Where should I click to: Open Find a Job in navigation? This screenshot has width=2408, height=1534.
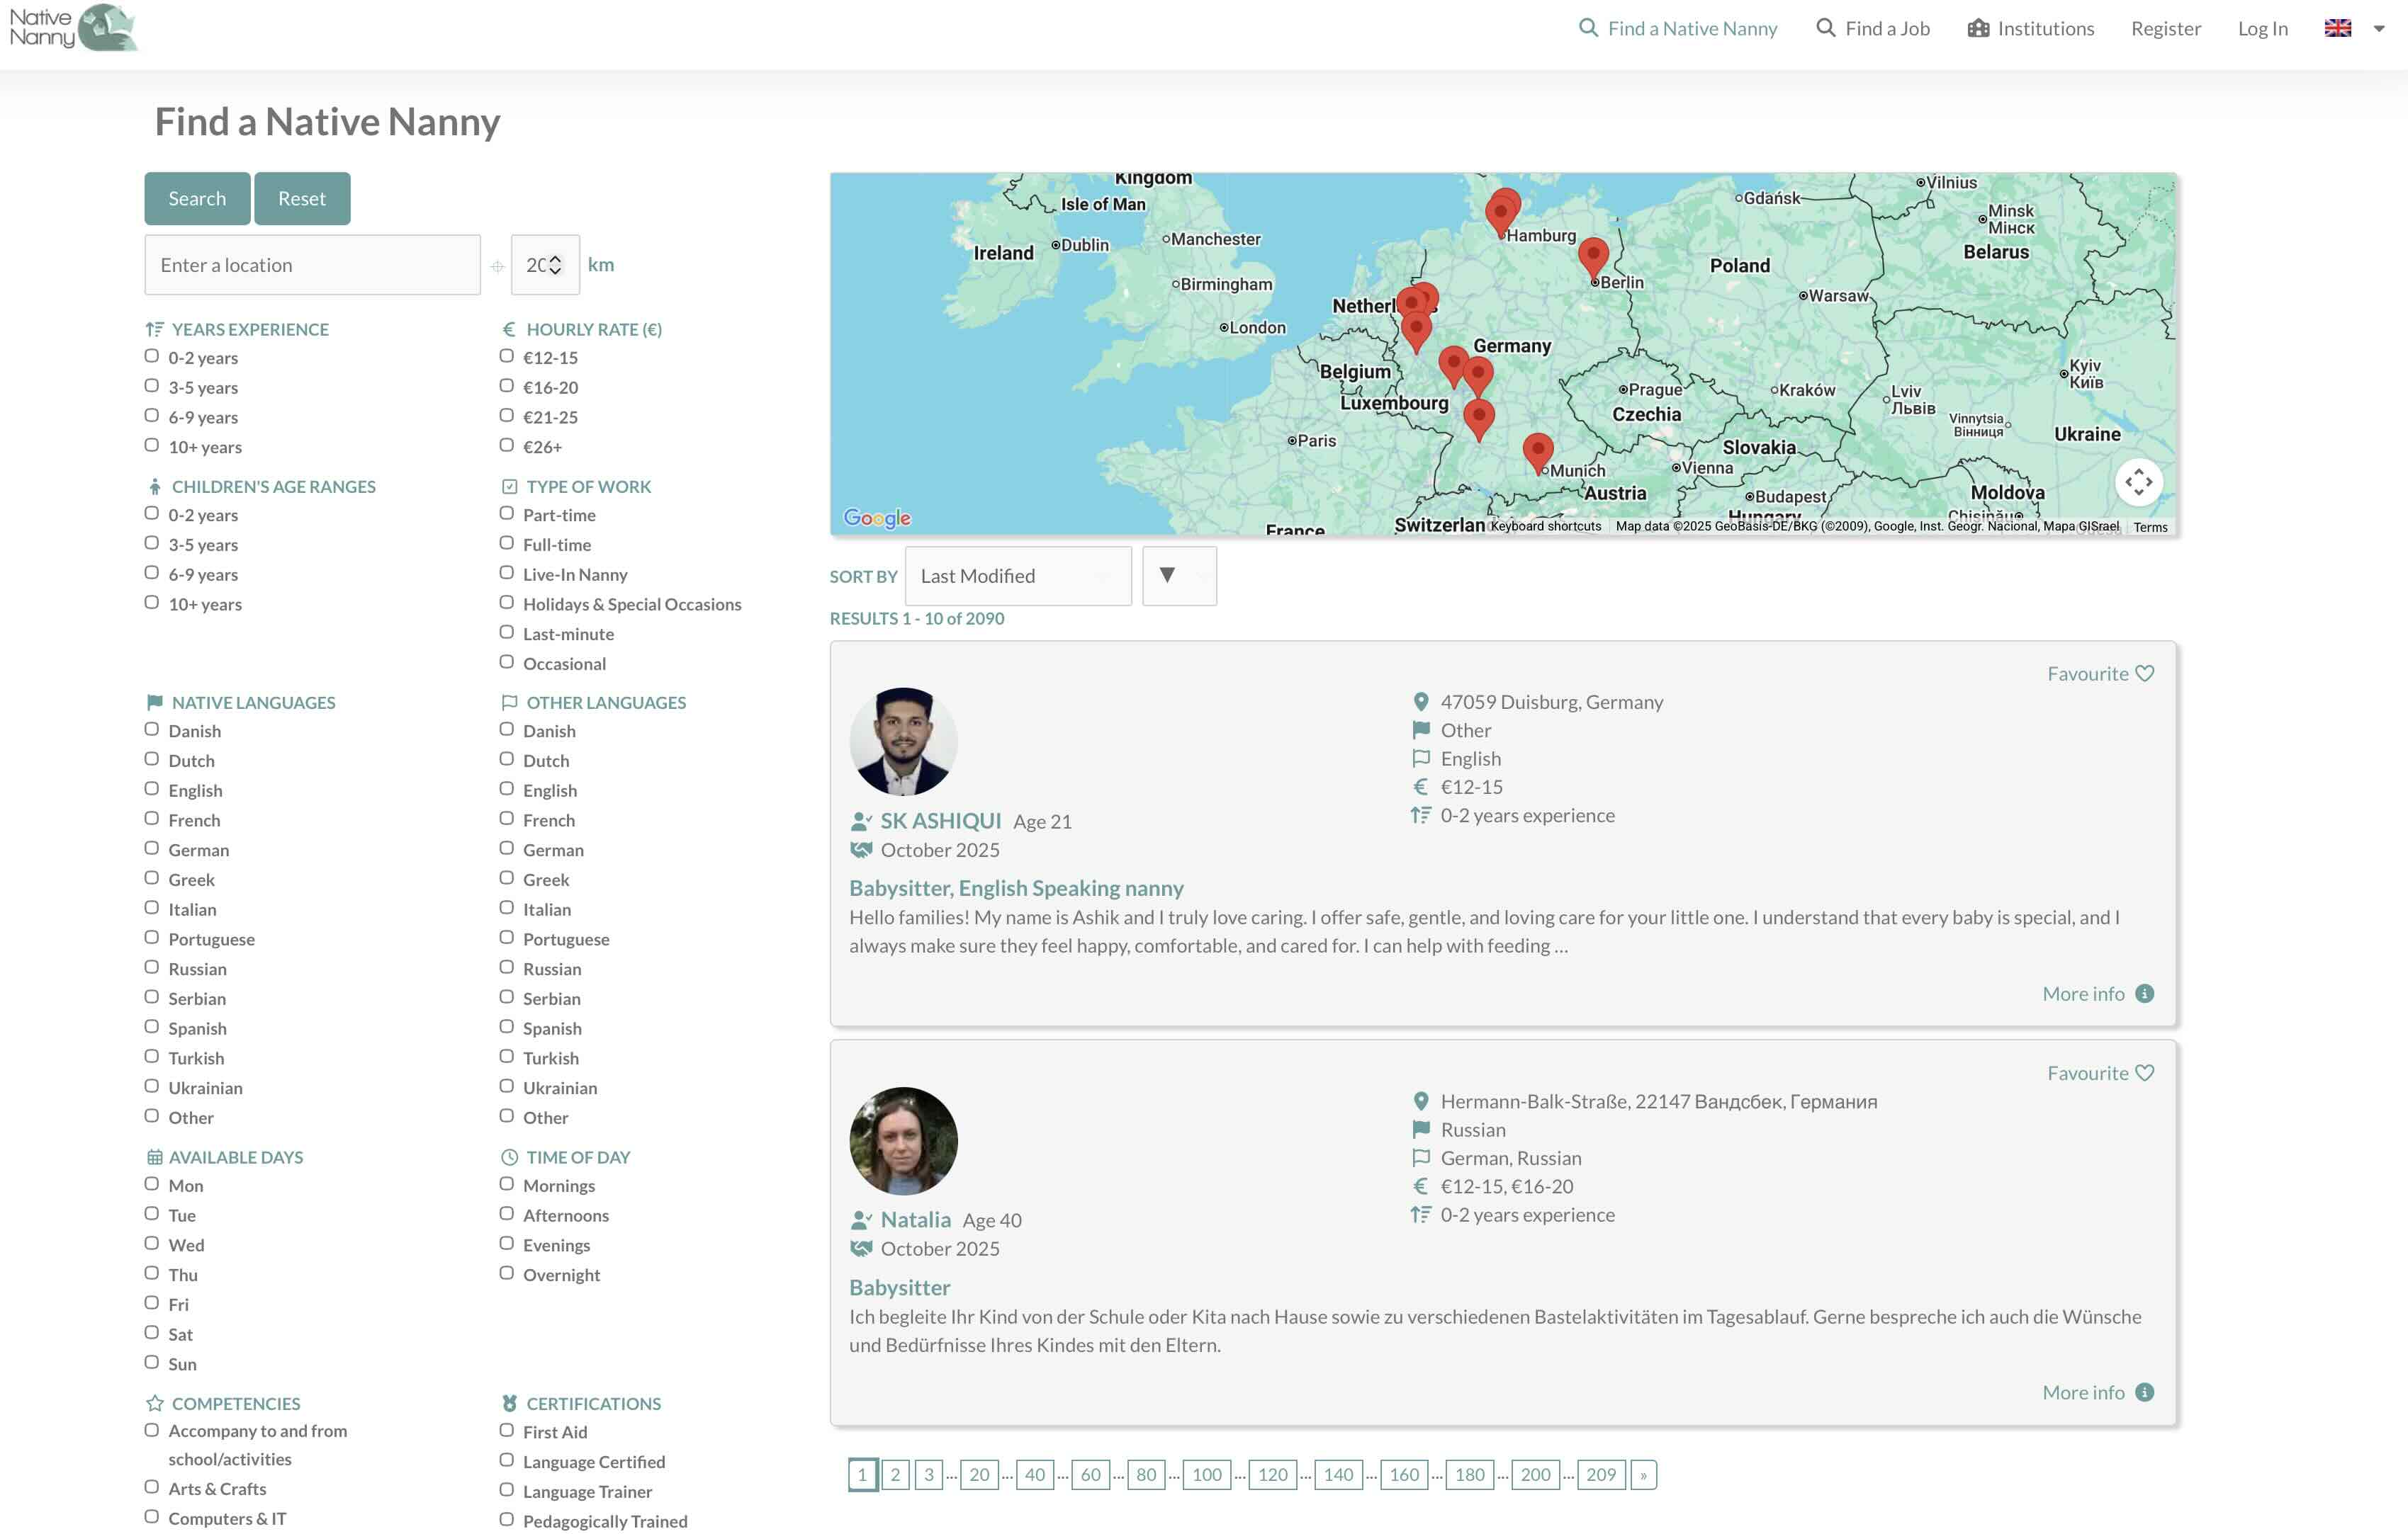click(x=1872, y=28)
